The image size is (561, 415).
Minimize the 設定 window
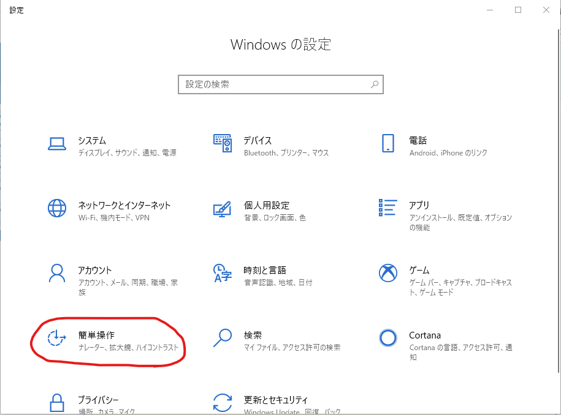tap(490, 10)
